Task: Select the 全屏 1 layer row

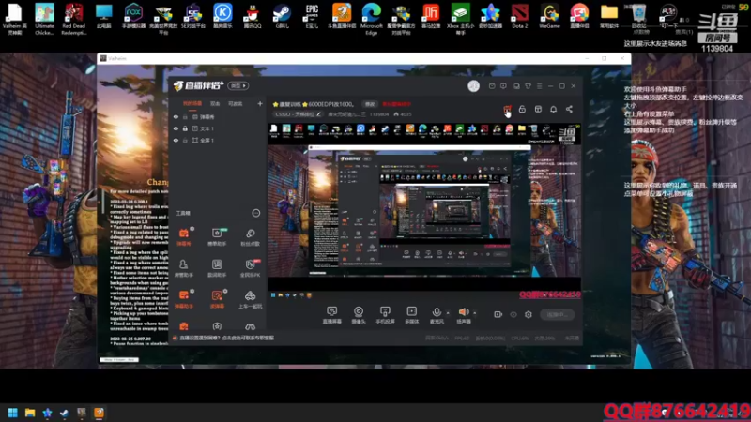Action: coord(217,140)
